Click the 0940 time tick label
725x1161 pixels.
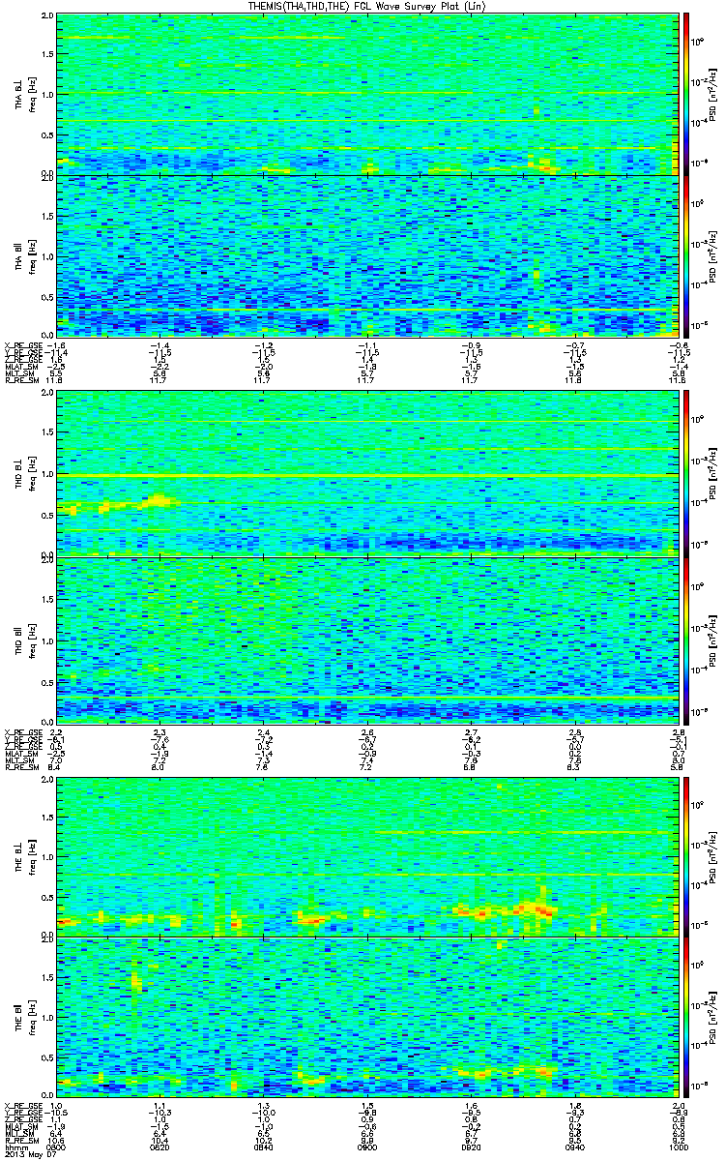tap(575, 1146)
